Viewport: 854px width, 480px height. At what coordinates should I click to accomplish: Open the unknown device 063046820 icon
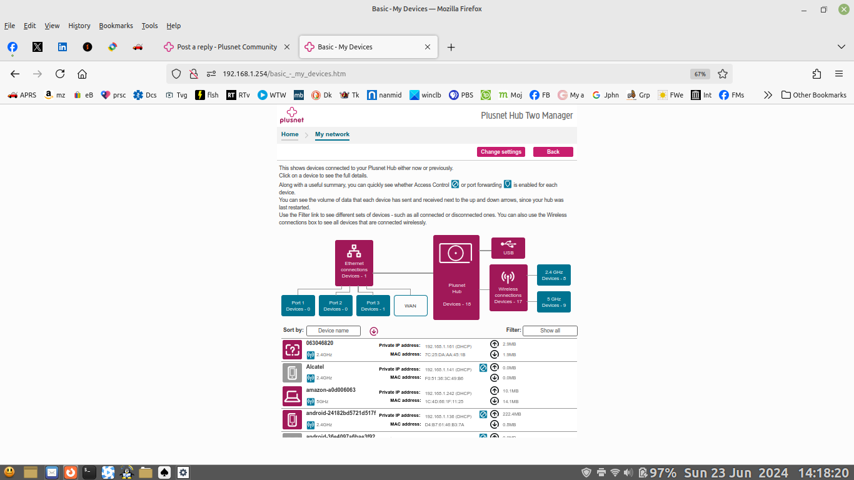tap(292, 349)
